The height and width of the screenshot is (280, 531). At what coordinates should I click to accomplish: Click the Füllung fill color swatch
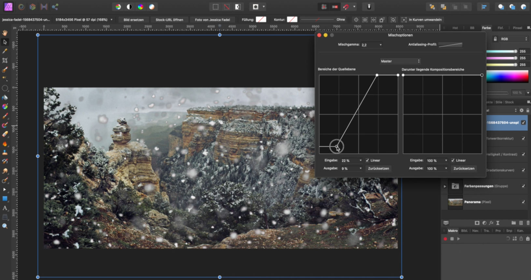(261, 20)
